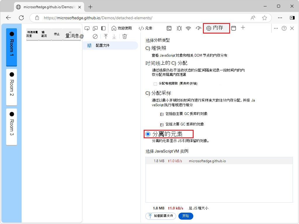Click the load profile up-arrow icon
The height and width of the screenshot is (224, 299).
[106, 36]
